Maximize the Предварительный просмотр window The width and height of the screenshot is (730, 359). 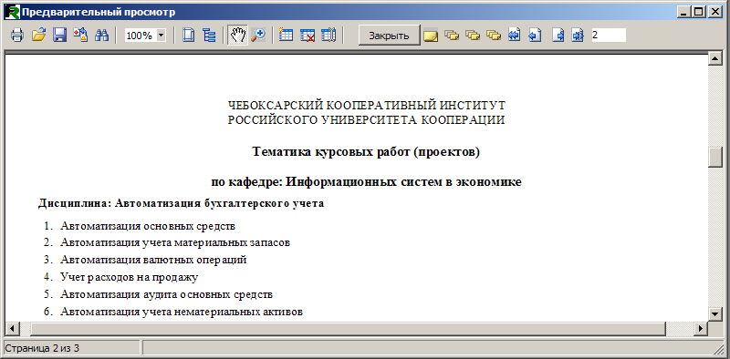coord(698,13)
